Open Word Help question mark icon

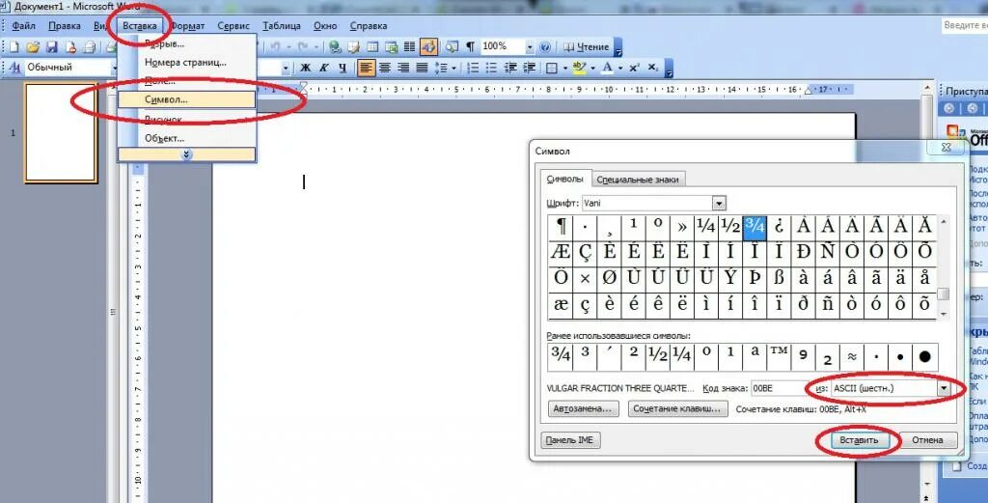pos(546,46)
